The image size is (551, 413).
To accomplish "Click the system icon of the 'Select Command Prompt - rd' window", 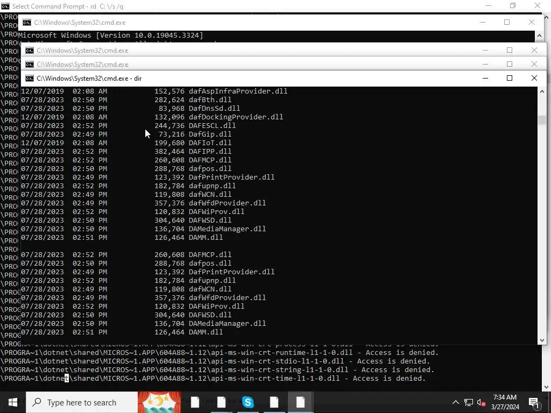I will [x=5, y=6].
